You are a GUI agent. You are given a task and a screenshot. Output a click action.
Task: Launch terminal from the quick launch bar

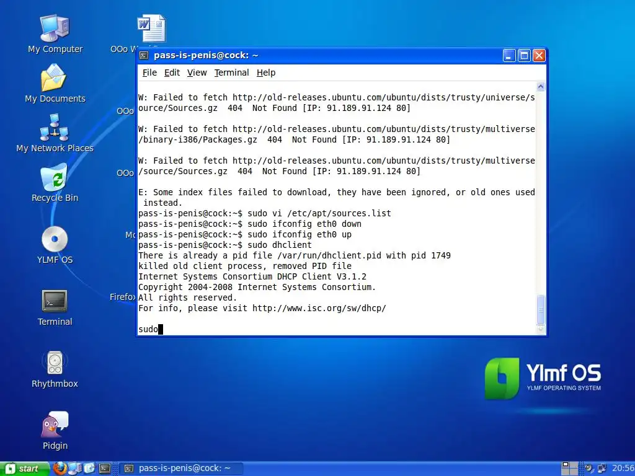(104, 469)
